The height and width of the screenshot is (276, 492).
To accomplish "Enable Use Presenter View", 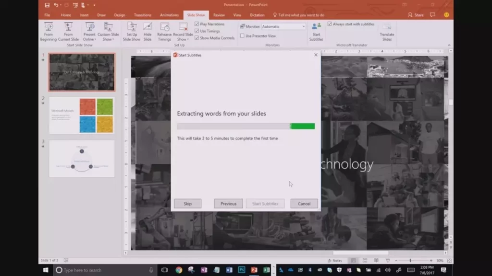I will point(242,35).
